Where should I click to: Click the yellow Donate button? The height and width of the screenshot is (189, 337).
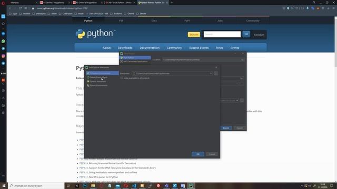194,35
